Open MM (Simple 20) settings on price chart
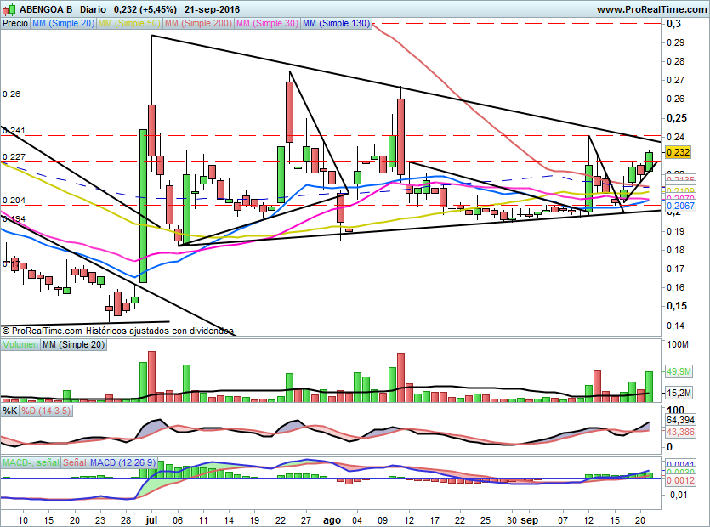The image size is (710, 527). [63, 24]
